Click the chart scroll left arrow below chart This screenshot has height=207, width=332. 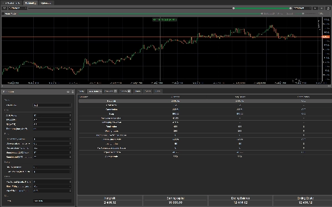[2, 86]
